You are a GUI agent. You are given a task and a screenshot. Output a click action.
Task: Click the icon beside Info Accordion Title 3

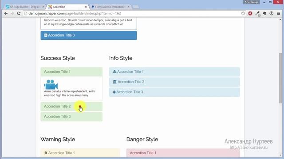(x=114, y=92)
